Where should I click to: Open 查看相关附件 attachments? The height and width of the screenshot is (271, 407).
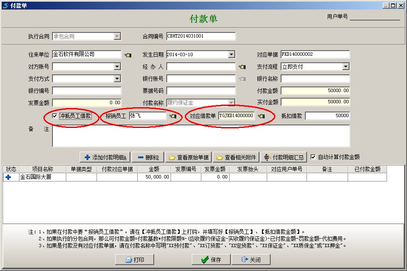pos(236,157)
